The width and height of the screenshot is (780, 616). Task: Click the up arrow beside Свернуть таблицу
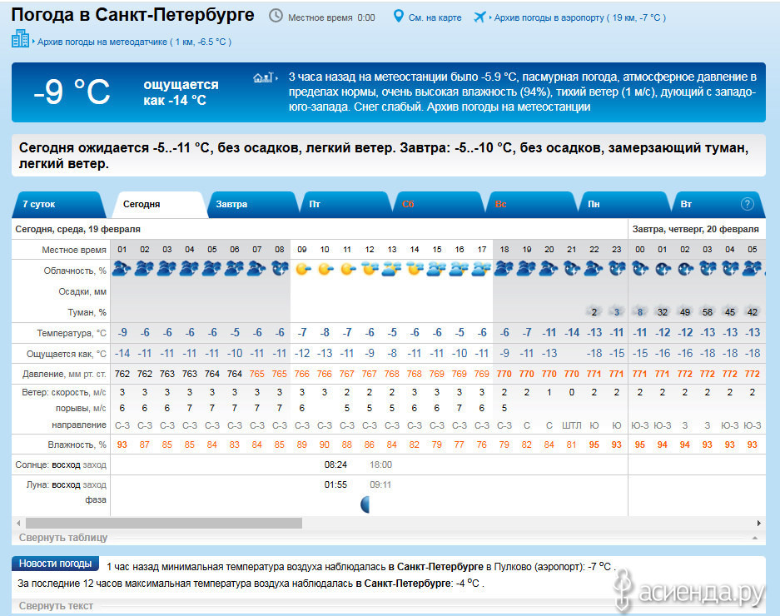tap(755, 538)
